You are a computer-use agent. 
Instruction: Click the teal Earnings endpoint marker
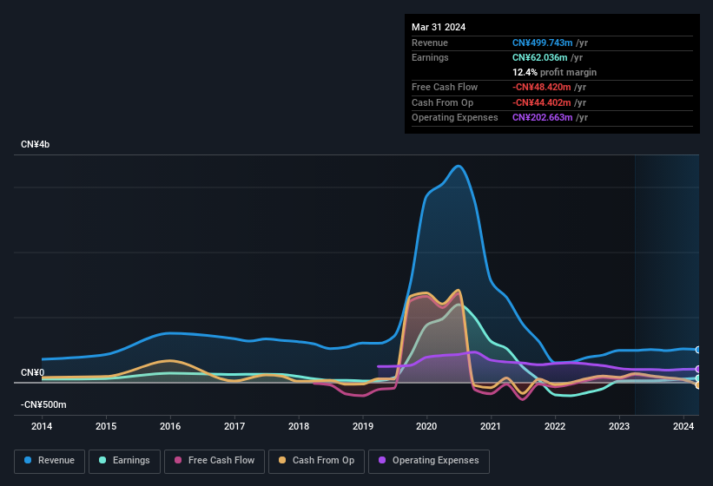pyautogui.click(x=698, y=378)
